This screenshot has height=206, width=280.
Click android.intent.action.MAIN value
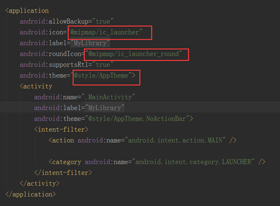coord(175,141)
